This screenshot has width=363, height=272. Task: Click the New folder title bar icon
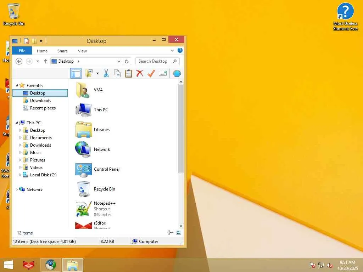pos(34,41)
